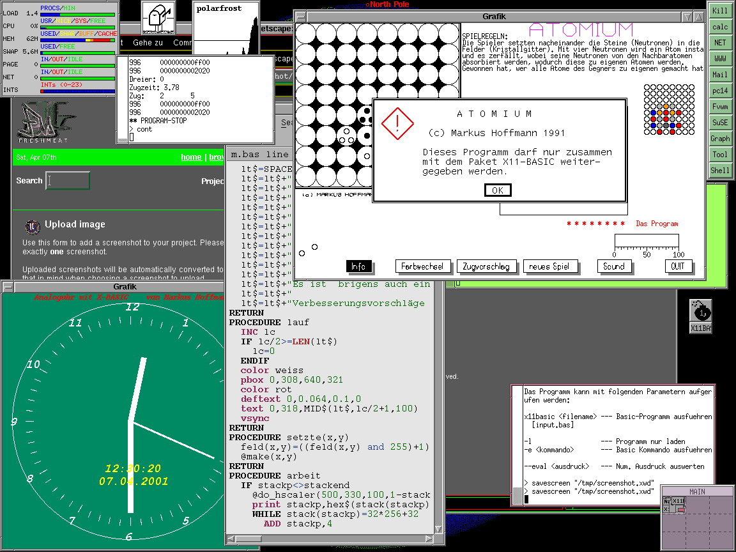This screenshot has width=736, height=552.
Task: Click the editor's horizontal scrollbar right arrow
Action: [x=429, y=539]
